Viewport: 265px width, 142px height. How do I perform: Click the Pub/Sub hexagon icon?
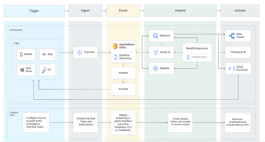pyautogui.click(x=79, y=53)
